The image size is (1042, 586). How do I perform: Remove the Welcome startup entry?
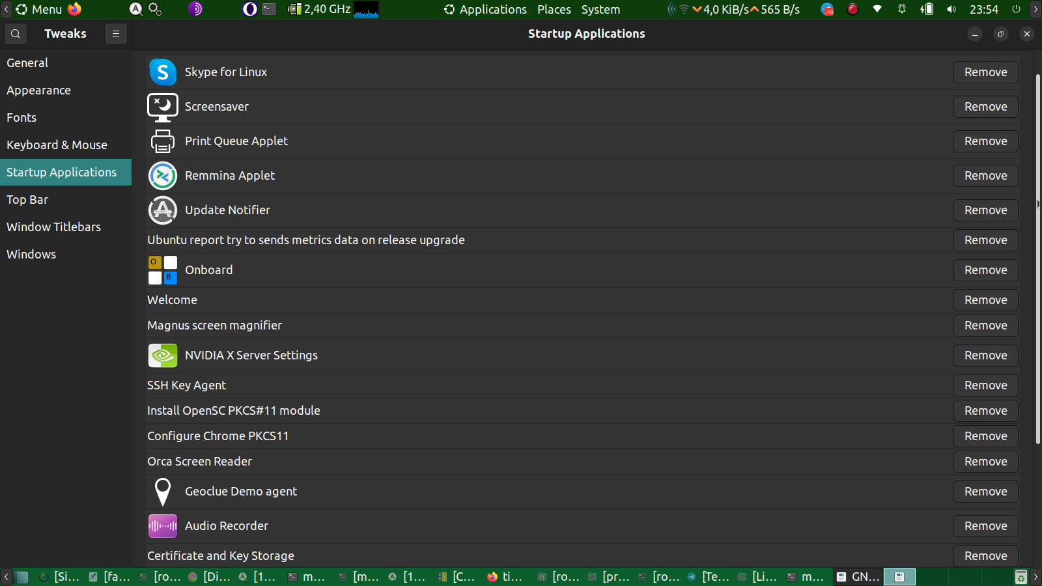click(x=986, y=300)
